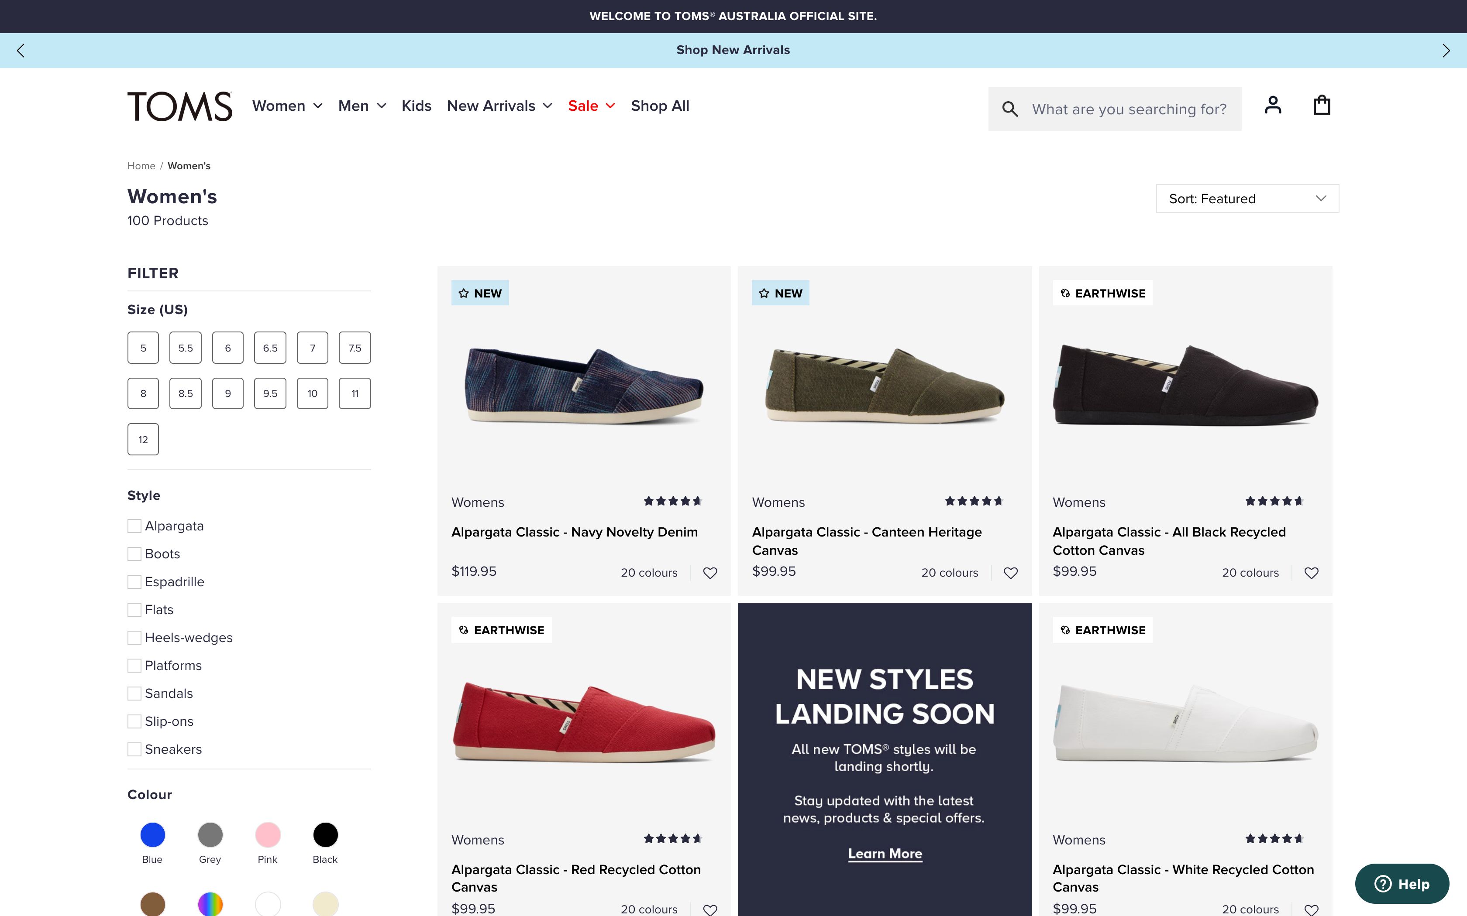1467x916 pixels.
Task: Click the magnifying glass search icon
Action: 1010,109
